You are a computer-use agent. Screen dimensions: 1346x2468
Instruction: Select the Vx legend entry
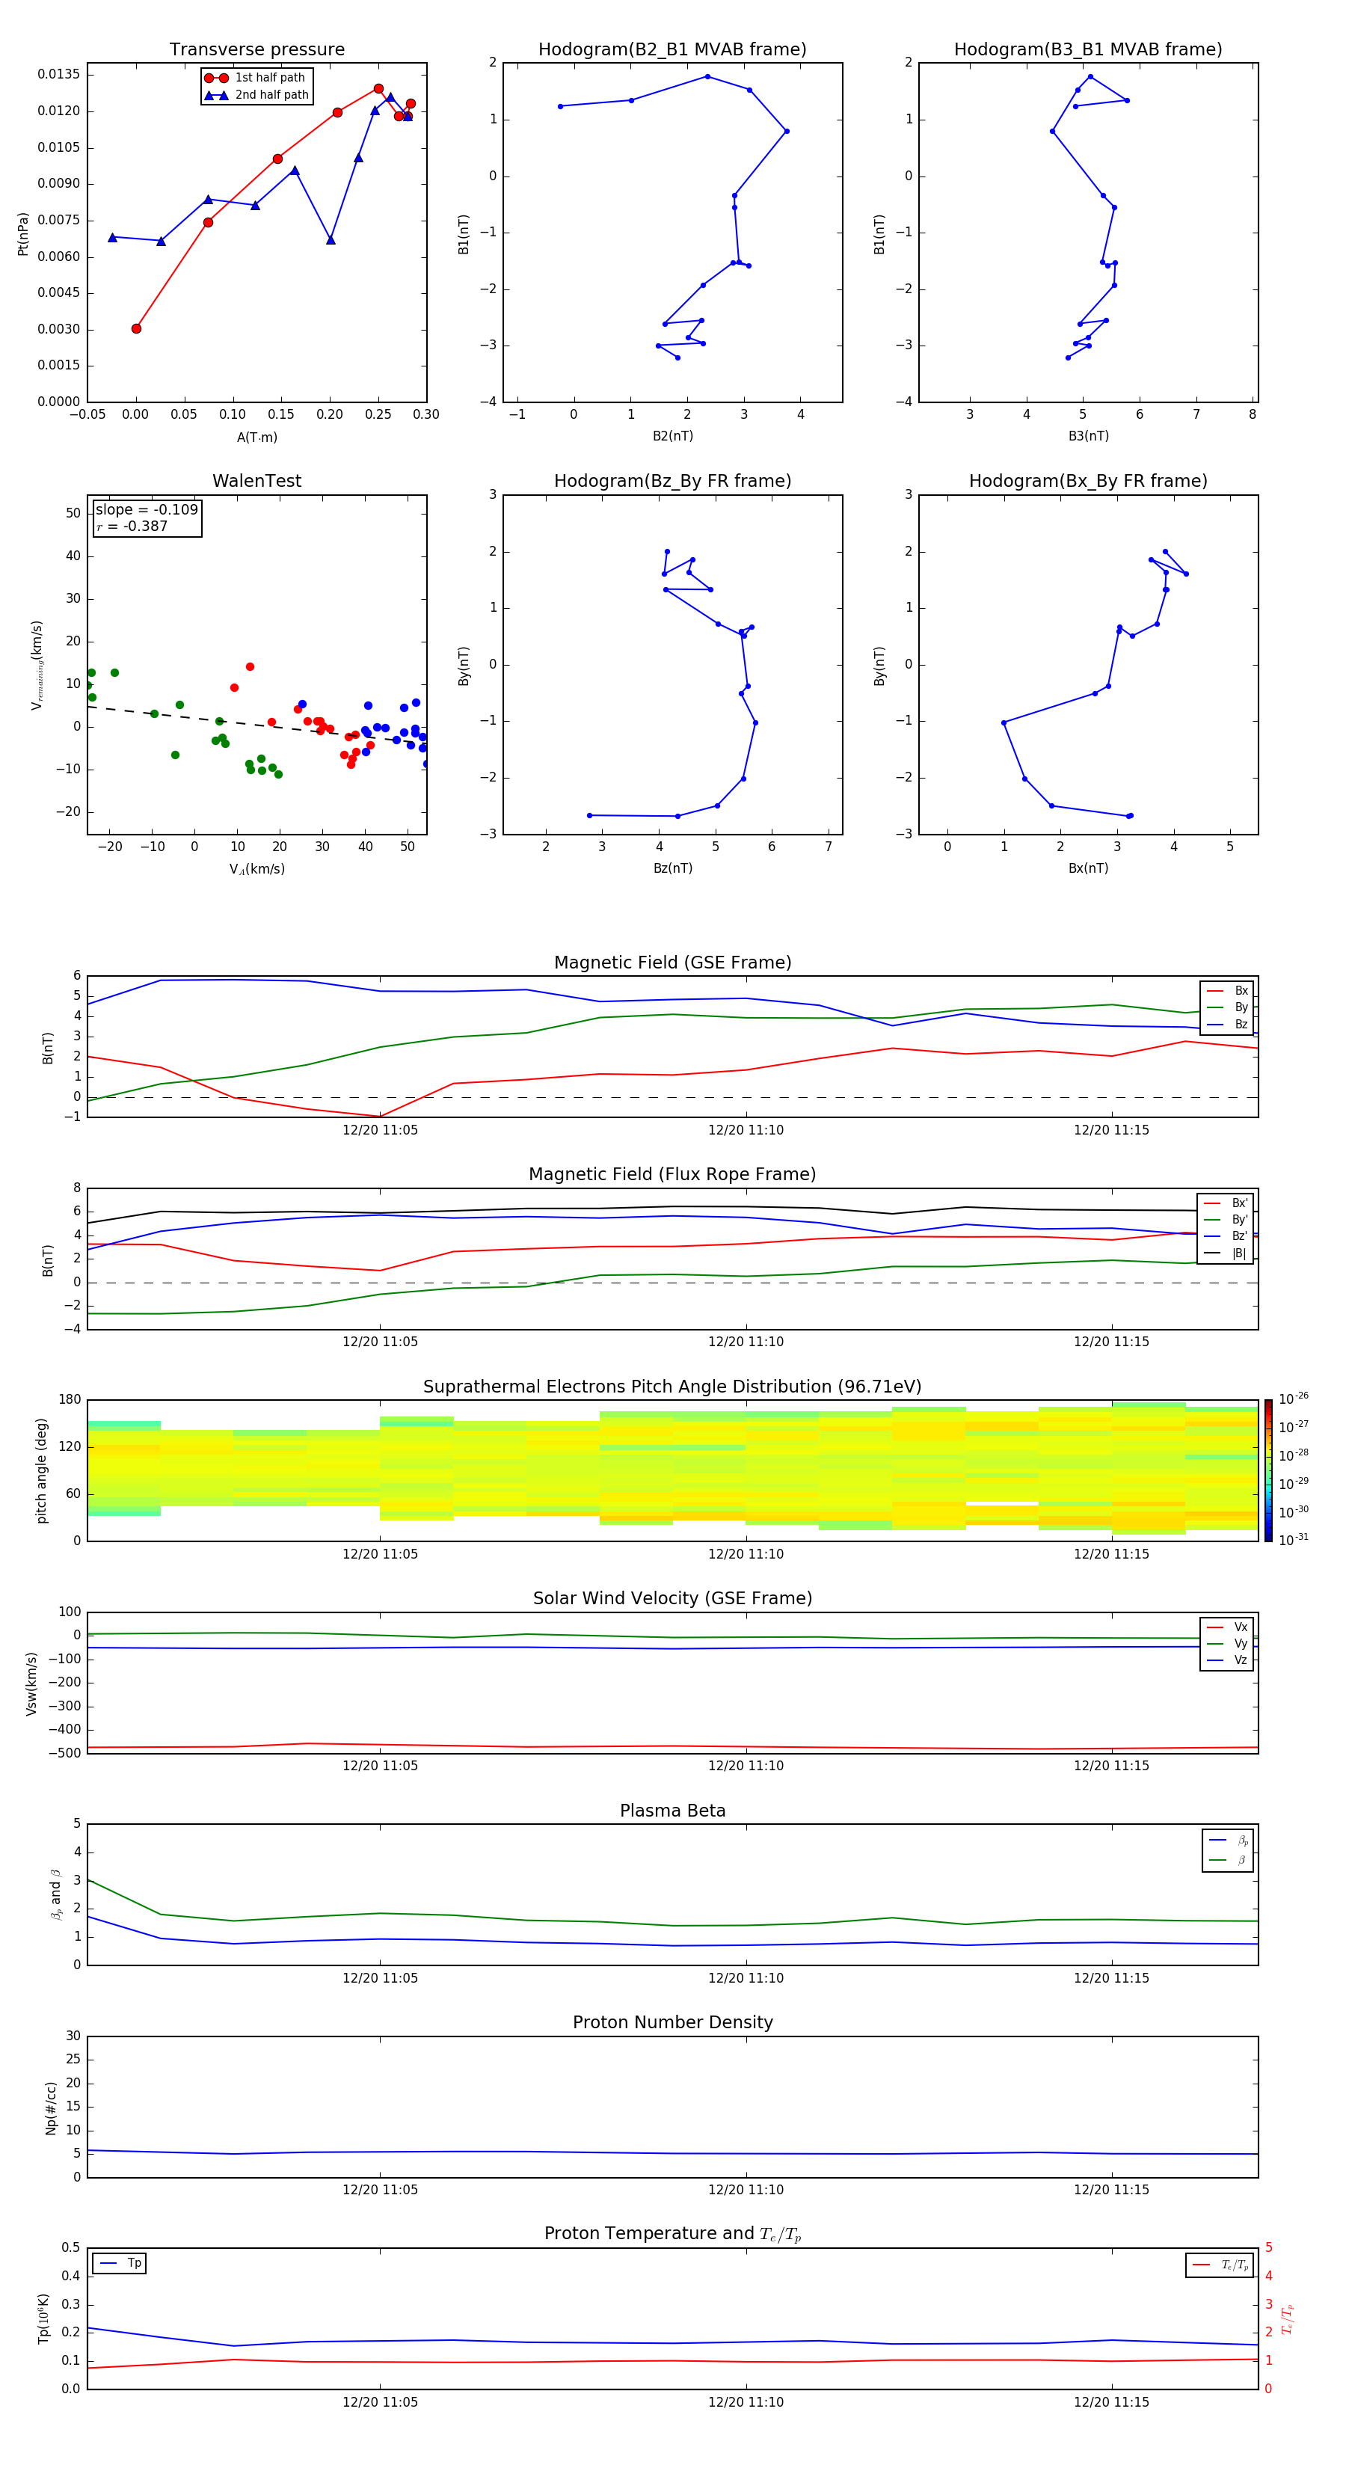[x=1227, y=1627]
